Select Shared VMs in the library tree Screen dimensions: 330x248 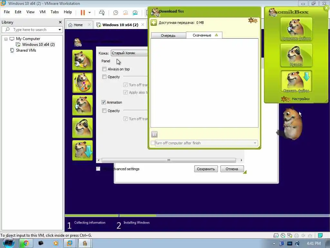coord(26,50)
